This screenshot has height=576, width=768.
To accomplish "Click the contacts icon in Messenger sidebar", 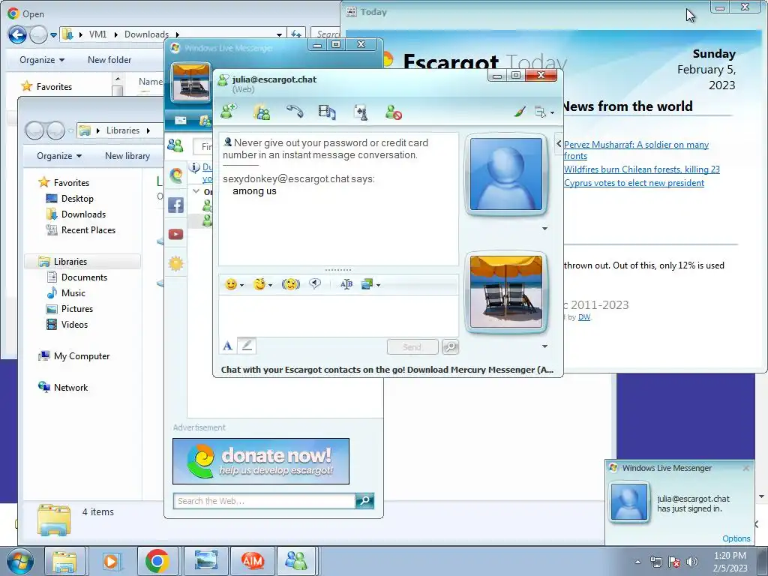I will pyautogui.click(x=175, y=145).
